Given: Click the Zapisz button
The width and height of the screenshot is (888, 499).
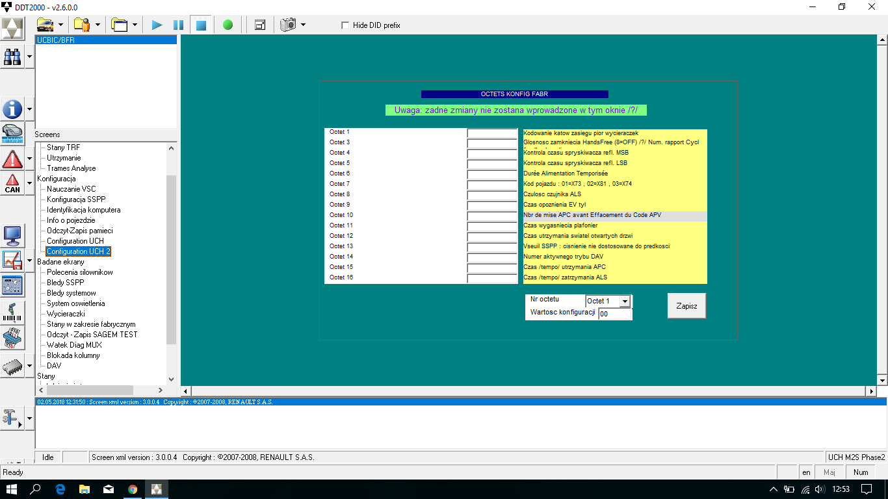Looking at the screenshot, I should point(686,306).
